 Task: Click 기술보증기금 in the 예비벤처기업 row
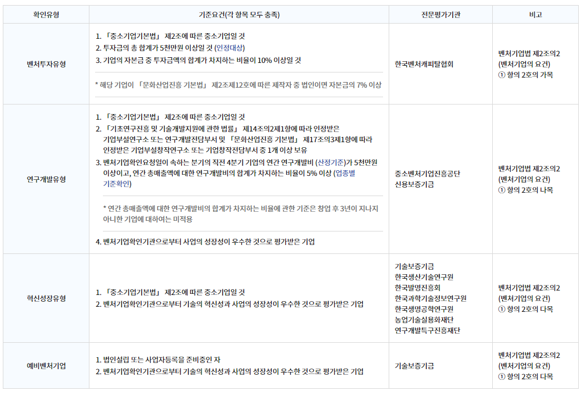(414, 366)
